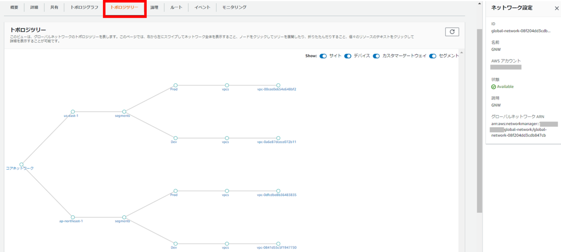
Task: Collapse segments node circle under ap-northeast-1
Action: tap(124, 217)
